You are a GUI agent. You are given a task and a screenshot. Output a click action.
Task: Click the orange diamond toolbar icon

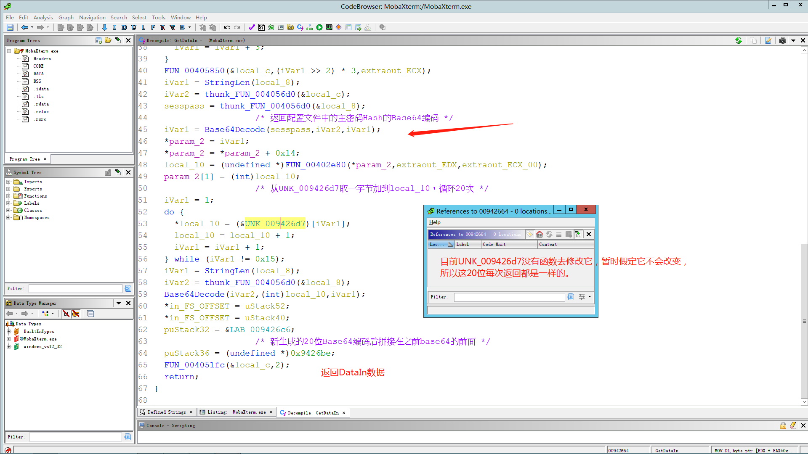[x=339, y=27]
